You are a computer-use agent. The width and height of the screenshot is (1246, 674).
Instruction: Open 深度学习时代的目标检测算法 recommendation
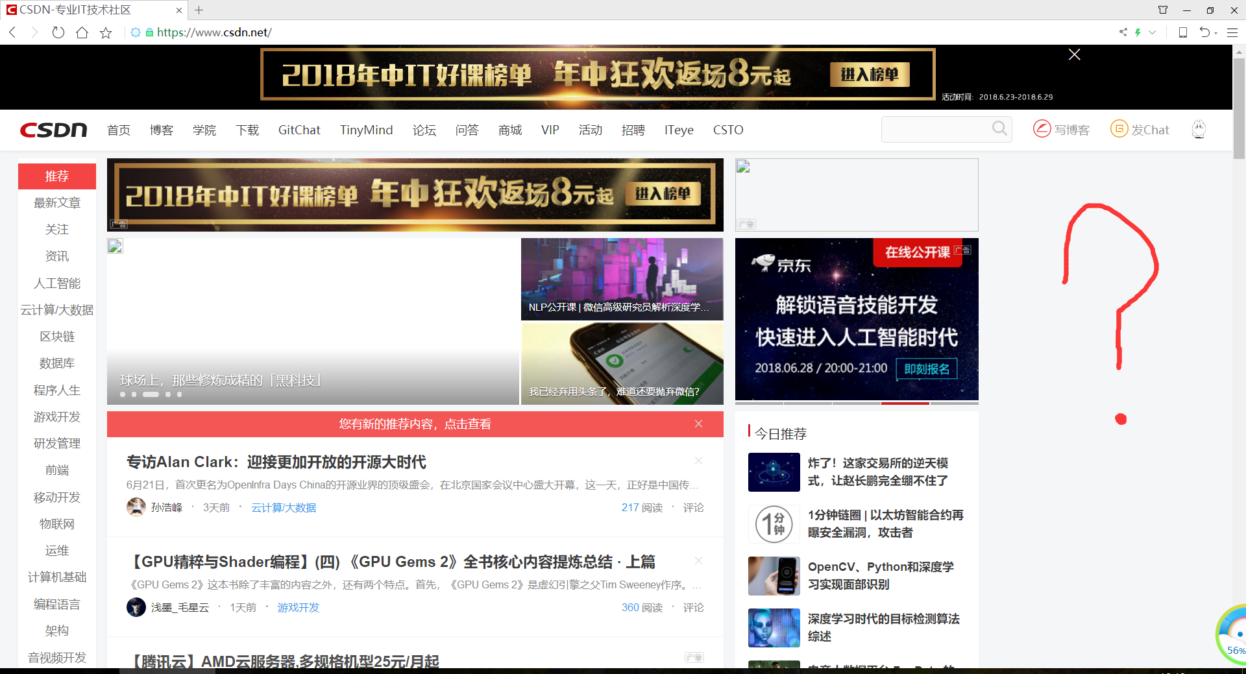pyautogui.click(x=884, y=628)
